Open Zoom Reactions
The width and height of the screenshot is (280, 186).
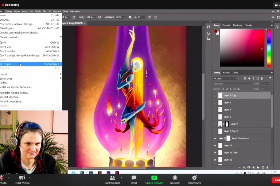194,179
